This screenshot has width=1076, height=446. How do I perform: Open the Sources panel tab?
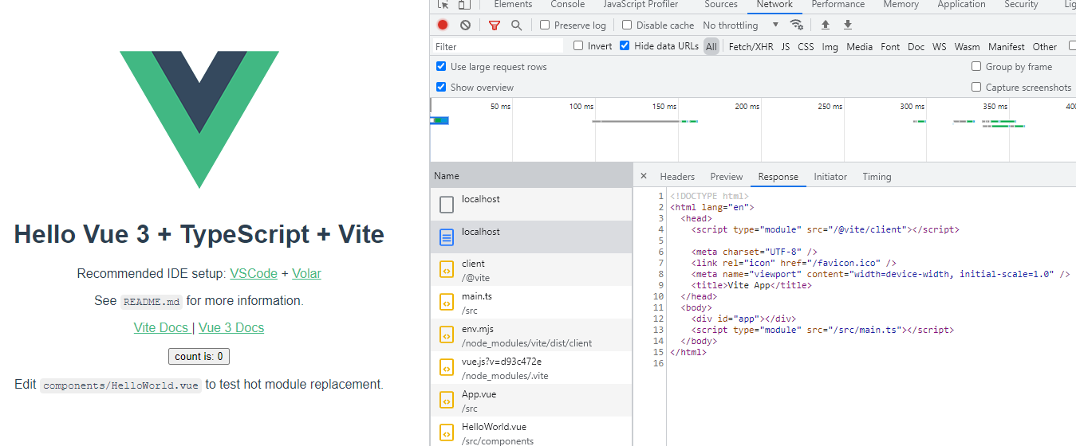[x=721, y=5]
